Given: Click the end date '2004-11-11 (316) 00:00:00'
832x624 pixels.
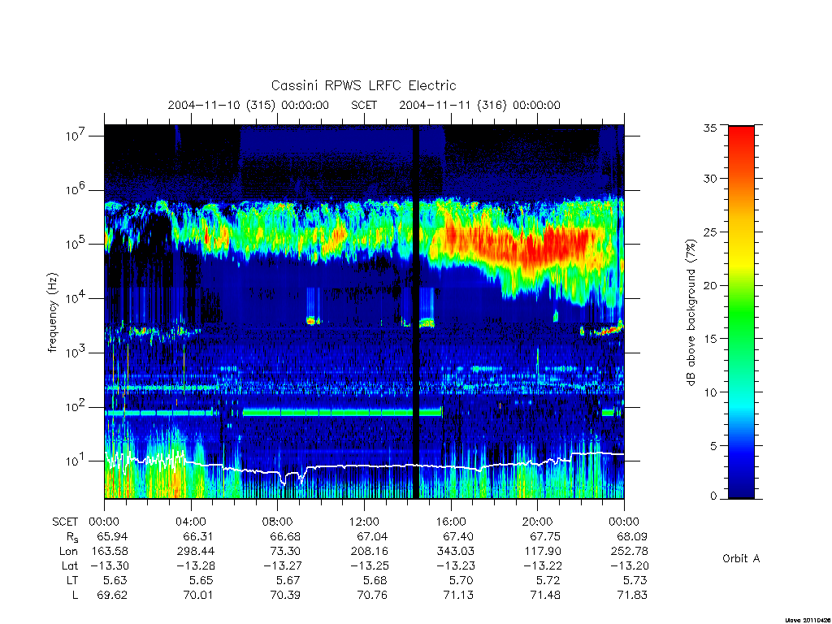Looking at the screenshot, I should 479,105.
